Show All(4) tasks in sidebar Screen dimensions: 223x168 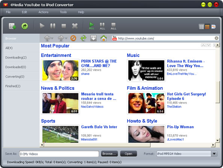[21, 48]
